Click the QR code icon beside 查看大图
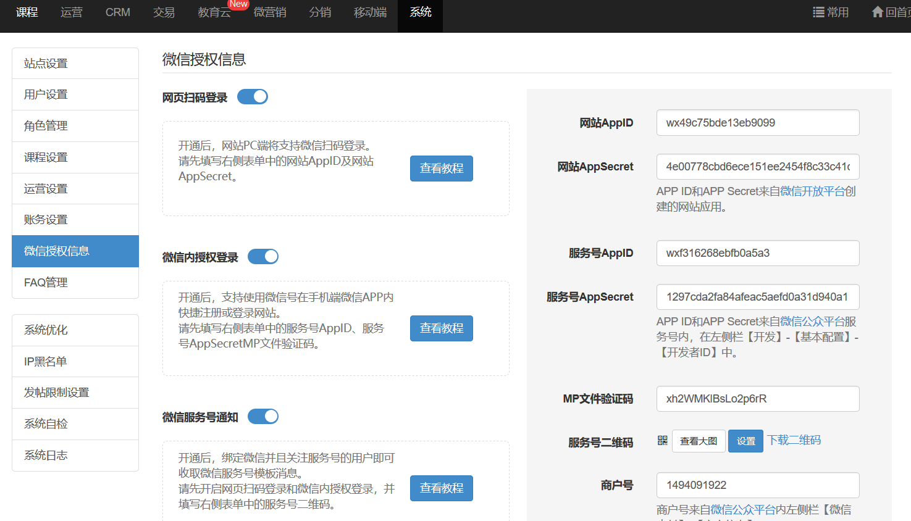Viewport: 911px width, 521px height. click(x=663, y=441)
